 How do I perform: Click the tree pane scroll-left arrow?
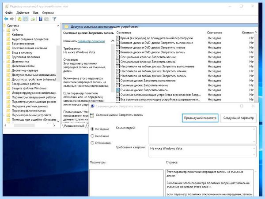point(5,125)
